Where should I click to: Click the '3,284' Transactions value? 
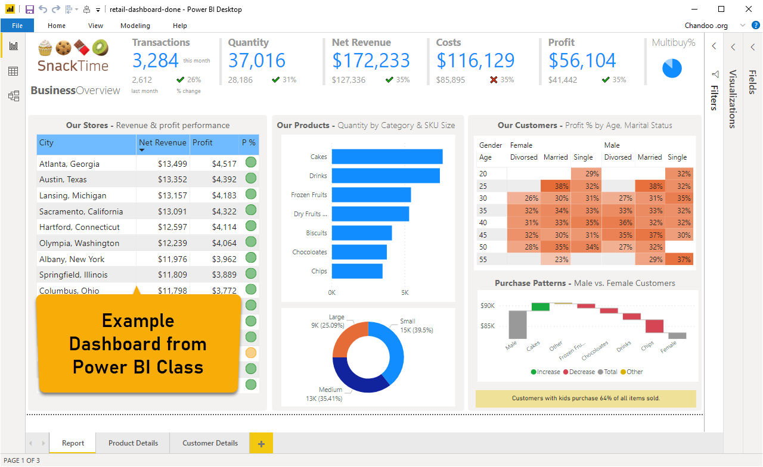click(155, 60)
